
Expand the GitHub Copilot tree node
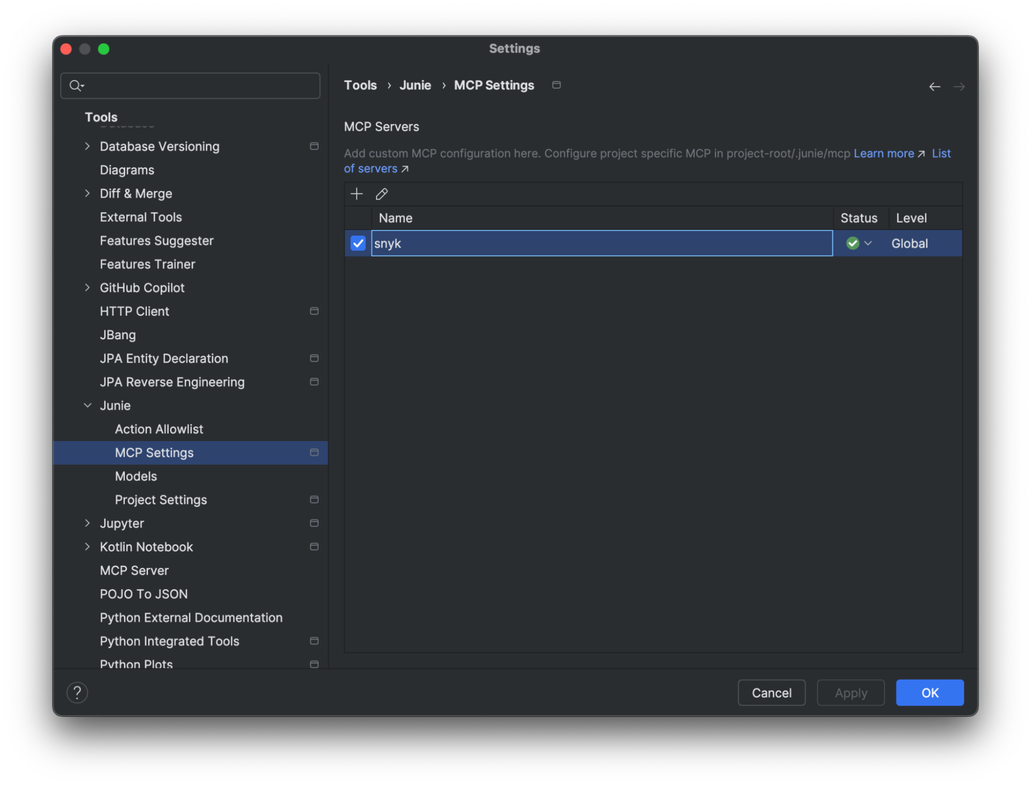pyautogui.click(x=87, y=288)
